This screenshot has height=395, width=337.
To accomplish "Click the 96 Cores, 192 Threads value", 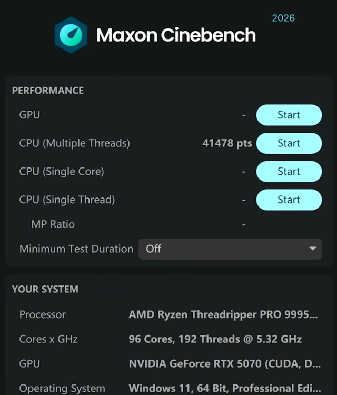I will coord(215,339).
